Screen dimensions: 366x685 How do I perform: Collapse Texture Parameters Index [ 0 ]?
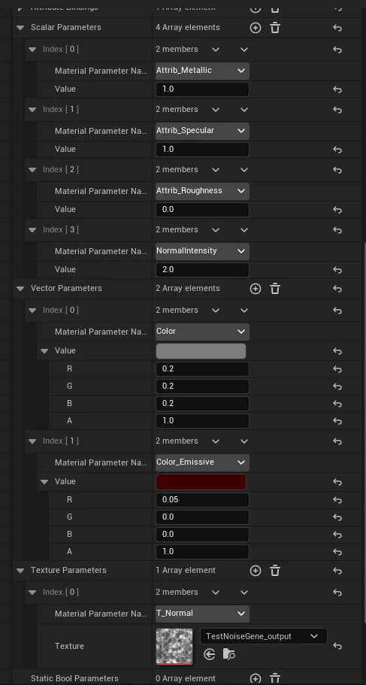tap(32, 593)
